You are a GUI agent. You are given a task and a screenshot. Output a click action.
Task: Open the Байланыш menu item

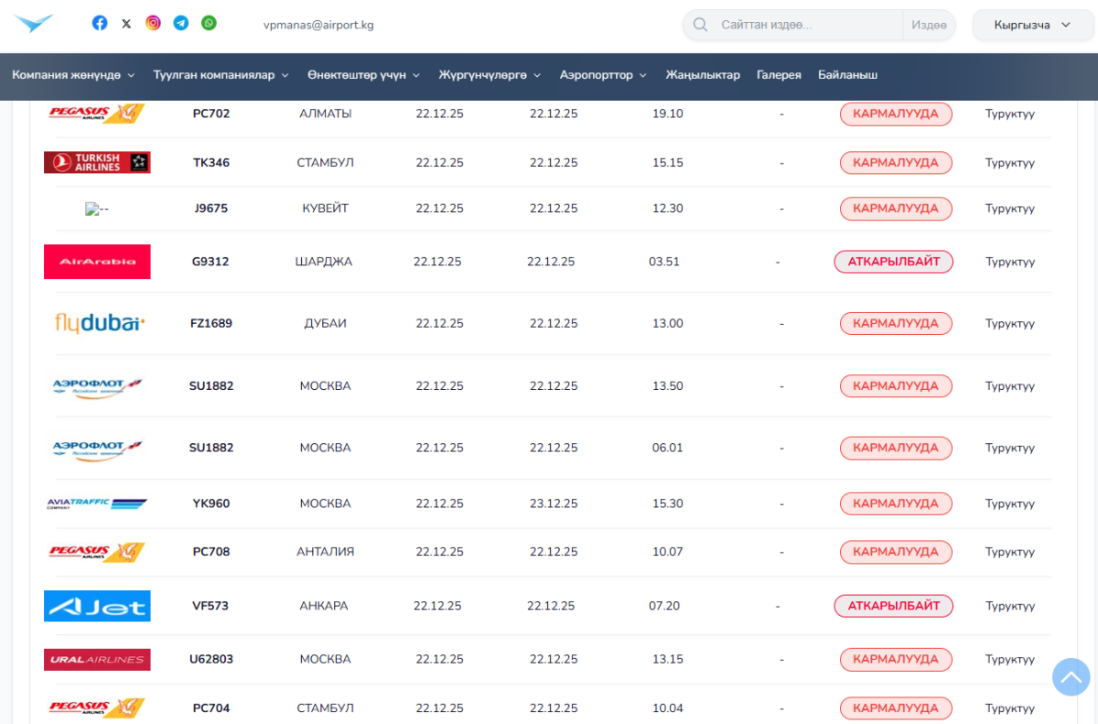[847, 75]
